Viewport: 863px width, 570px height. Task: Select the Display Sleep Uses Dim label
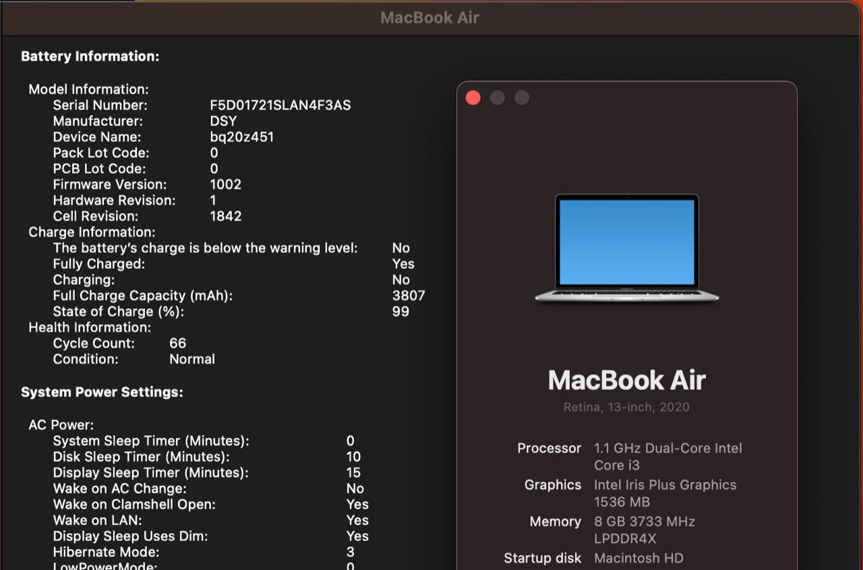(x=130, y=536)
